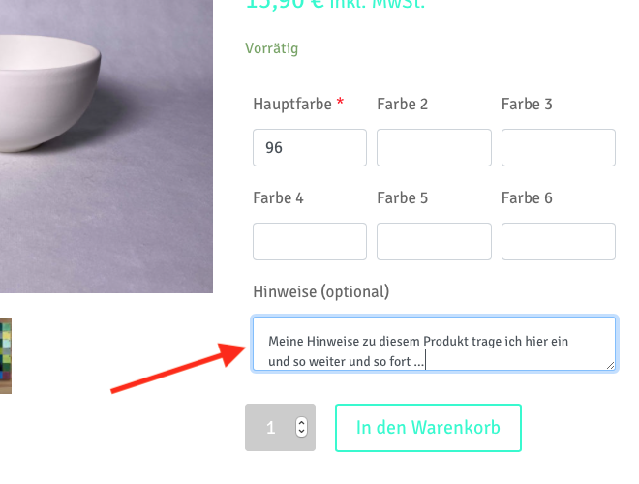639x484 pixels.
Task: Click inside the Hinweise notes textarea
Action: pos(434,344)
